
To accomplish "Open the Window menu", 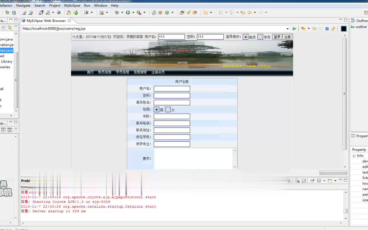I will 100,5.
